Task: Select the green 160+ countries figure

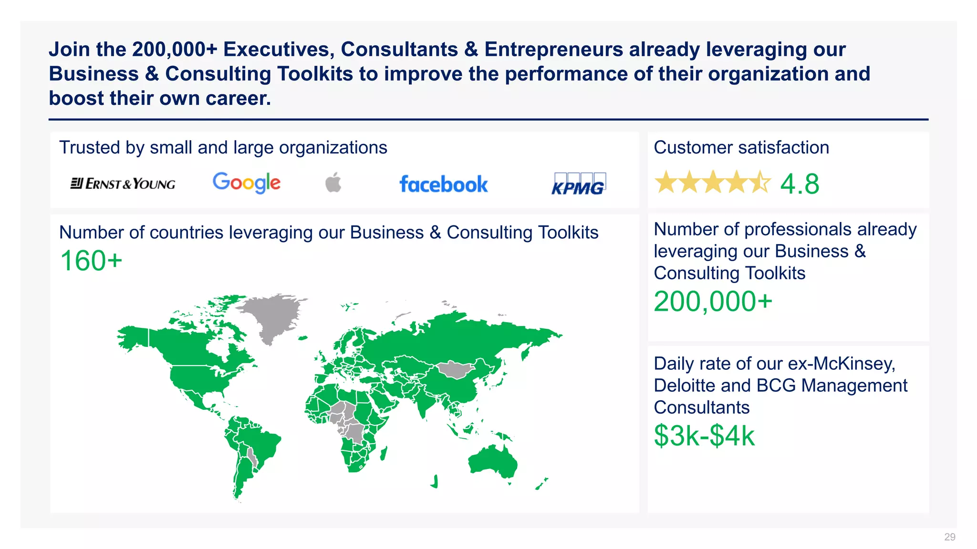Action: (91, 261)
